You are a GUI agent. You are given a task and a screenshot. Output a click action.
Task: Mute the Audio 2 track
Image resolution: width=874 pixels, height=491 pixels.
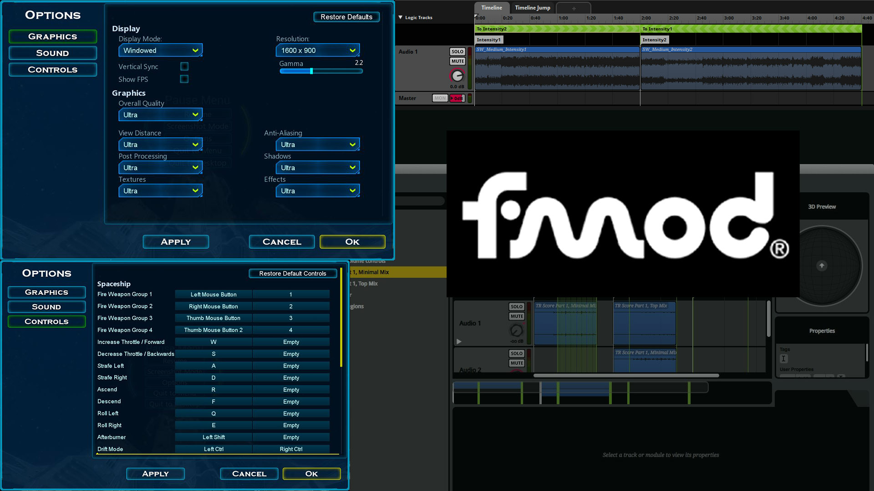tap(517, 363)
